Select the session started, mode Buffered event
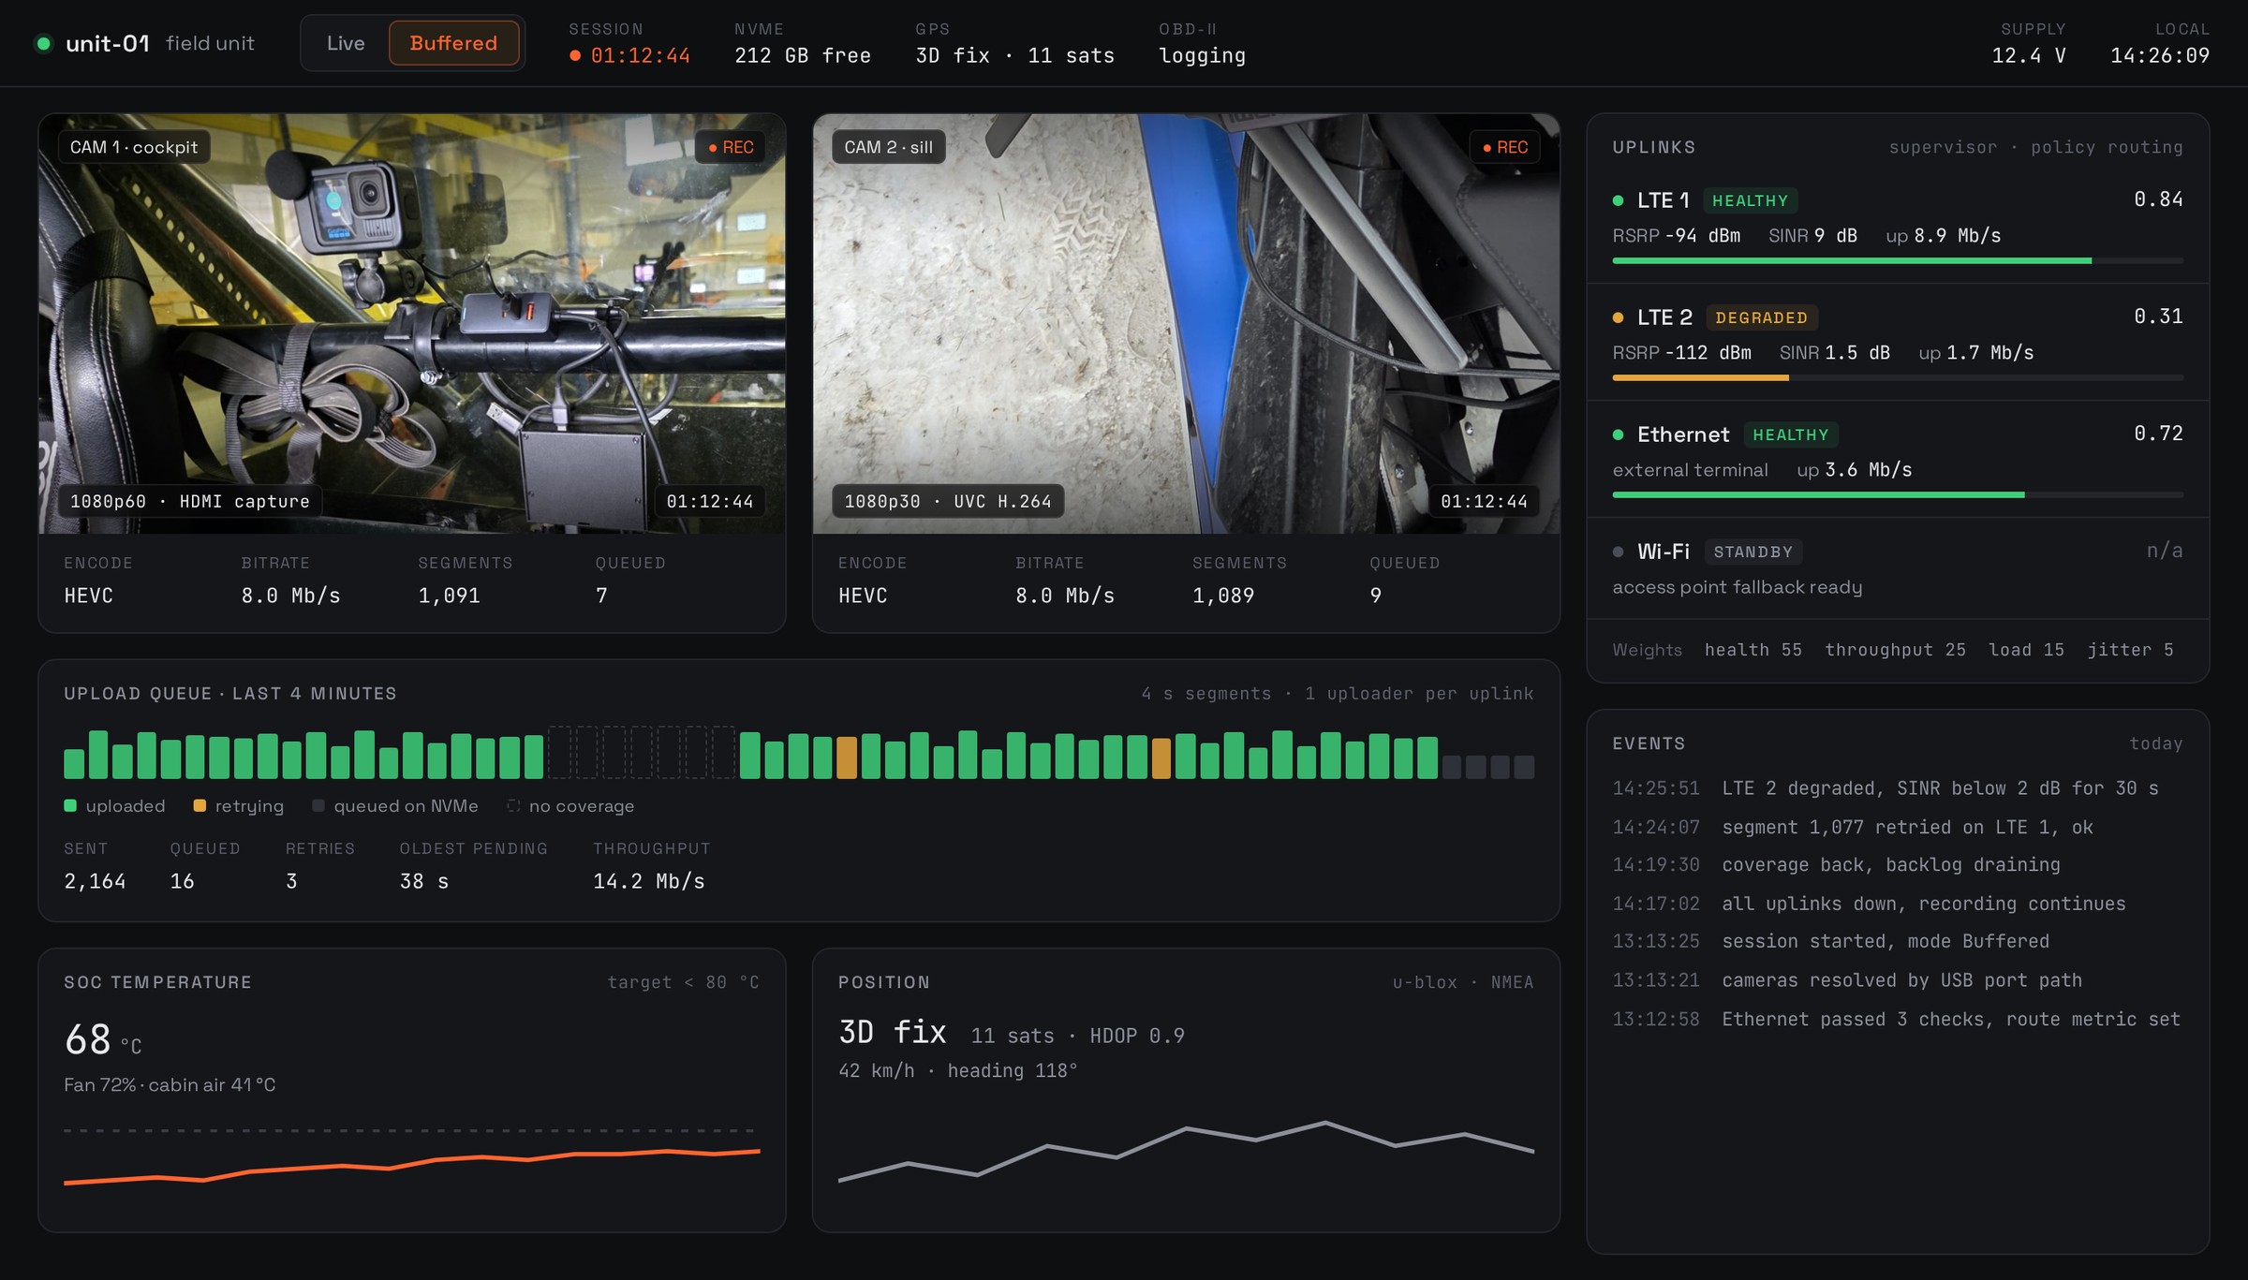This screenshot has height=1280, width=2248. pos(1898,942)
